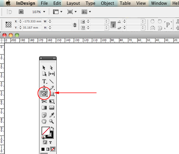Select the Direct Selection white arrow tool
The width and height of the screenshot is (179, 154).
point(51,68)
